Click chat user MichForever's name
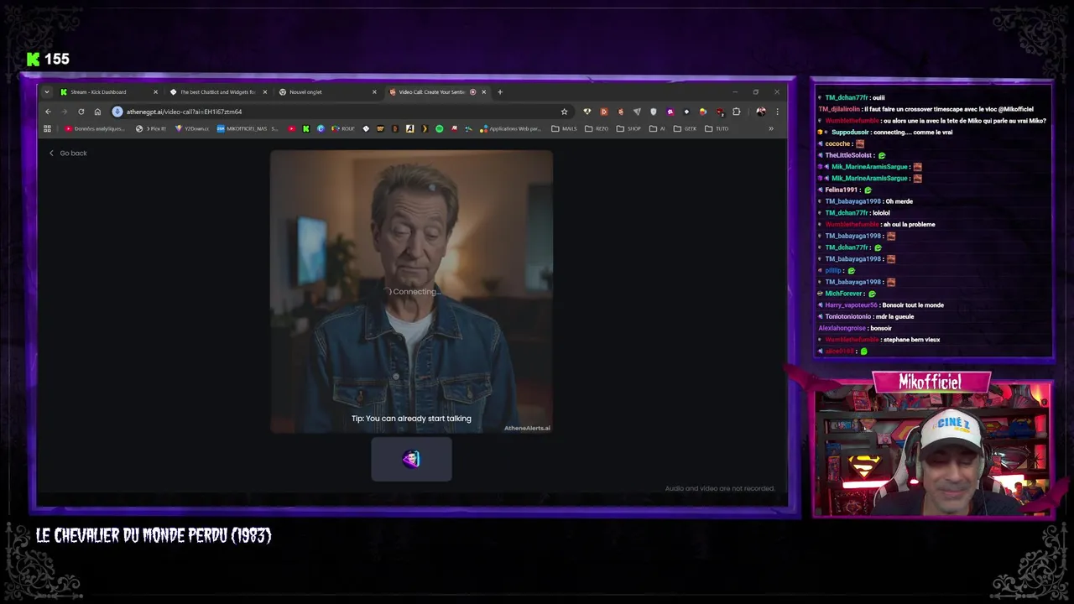Image resolution: width=1074 pixels, height=604 pixels. [x=843, y=294]
